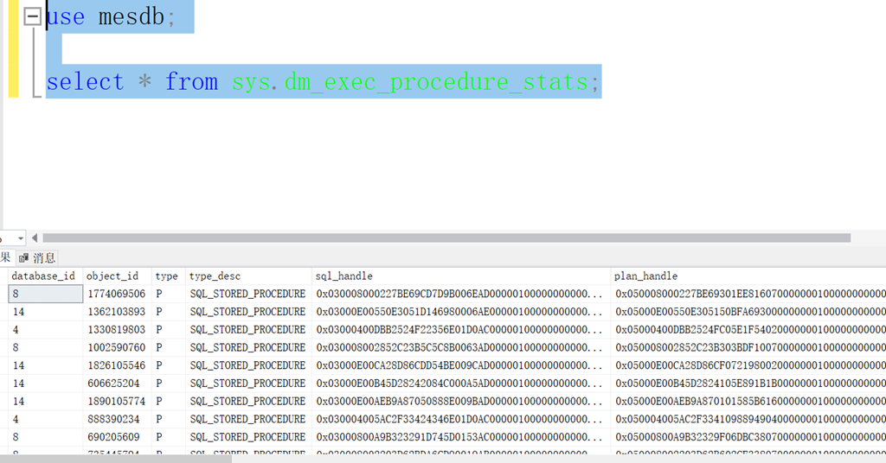886x463 pixels.
Task: Click database_id cell in row 1330819803
Action: (x=45, y=330)
